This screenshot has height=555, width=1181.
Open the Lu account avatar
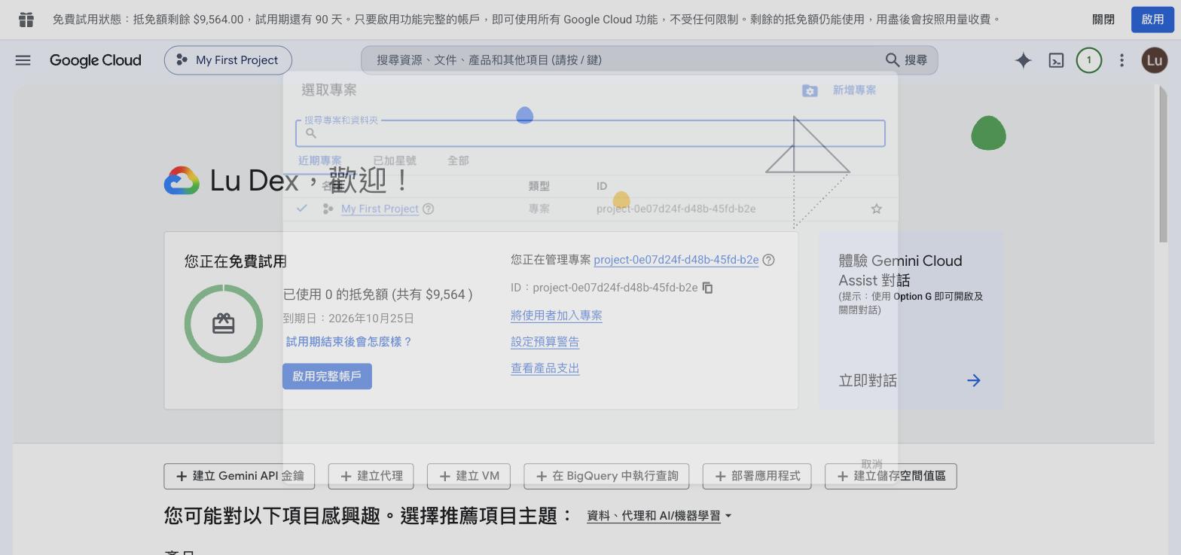click(x=1155, y=60)
